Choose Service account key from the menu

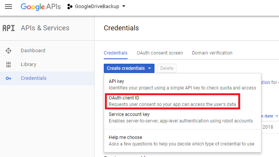[183, 117]
